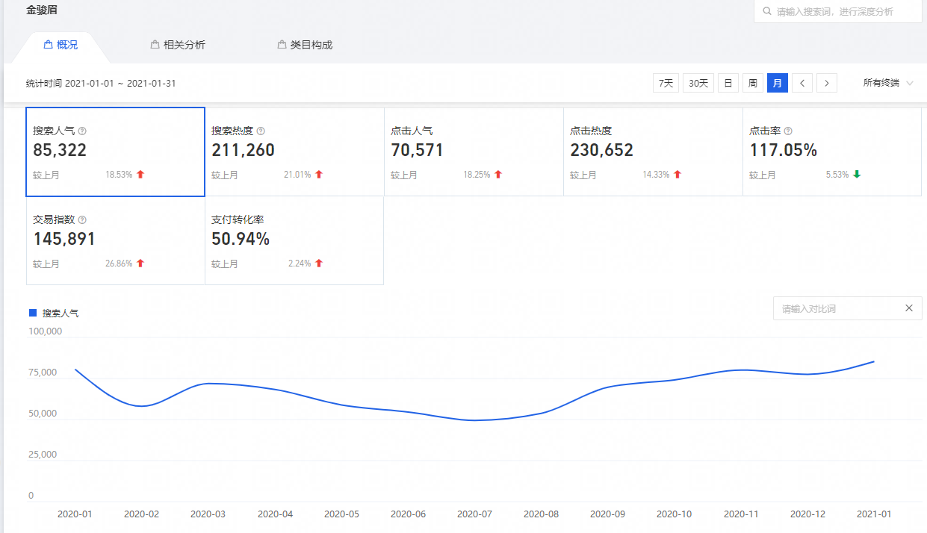Viewport: 927px width, 533px height.
Task: Click help icon beside 点击率
Action: 788,131
